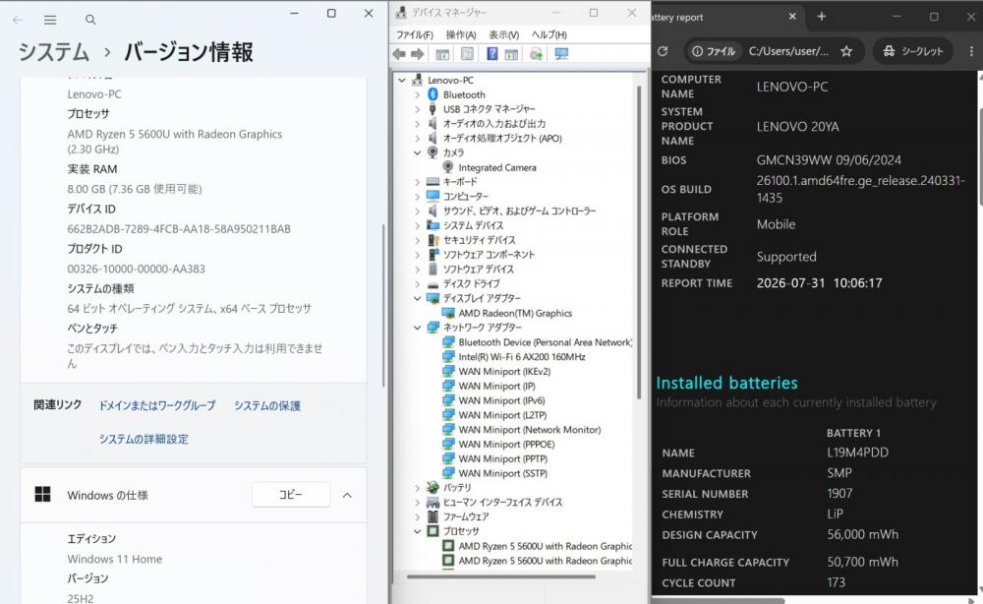Select Intel(R) Wi-Fi 6 AX200 160MHz adapter

click(522, 357)
